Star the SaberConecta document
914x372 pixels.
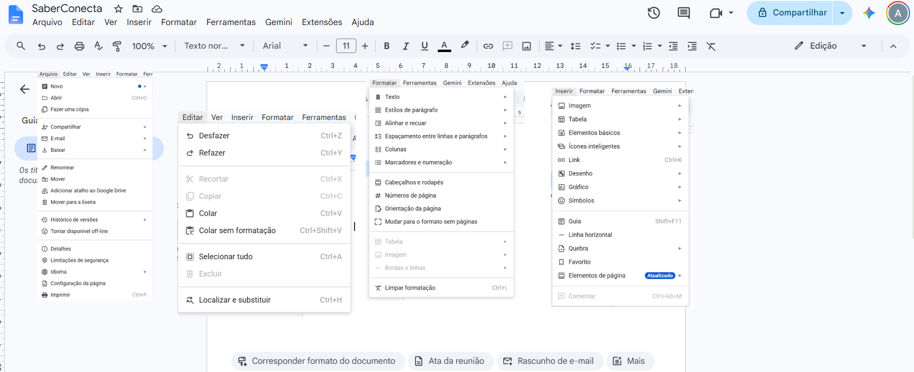coord(118,9)
